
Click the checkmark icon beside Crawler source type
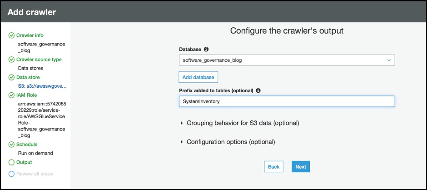point(11,60)
